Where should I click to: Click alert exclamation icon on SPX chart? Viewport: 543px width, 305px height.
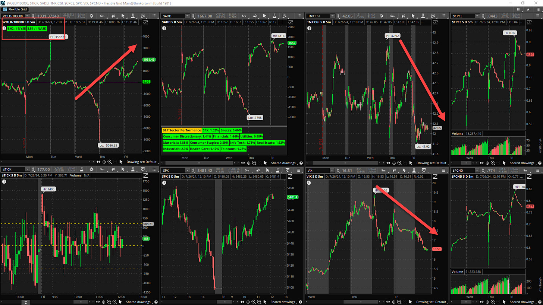click(164, 182)
